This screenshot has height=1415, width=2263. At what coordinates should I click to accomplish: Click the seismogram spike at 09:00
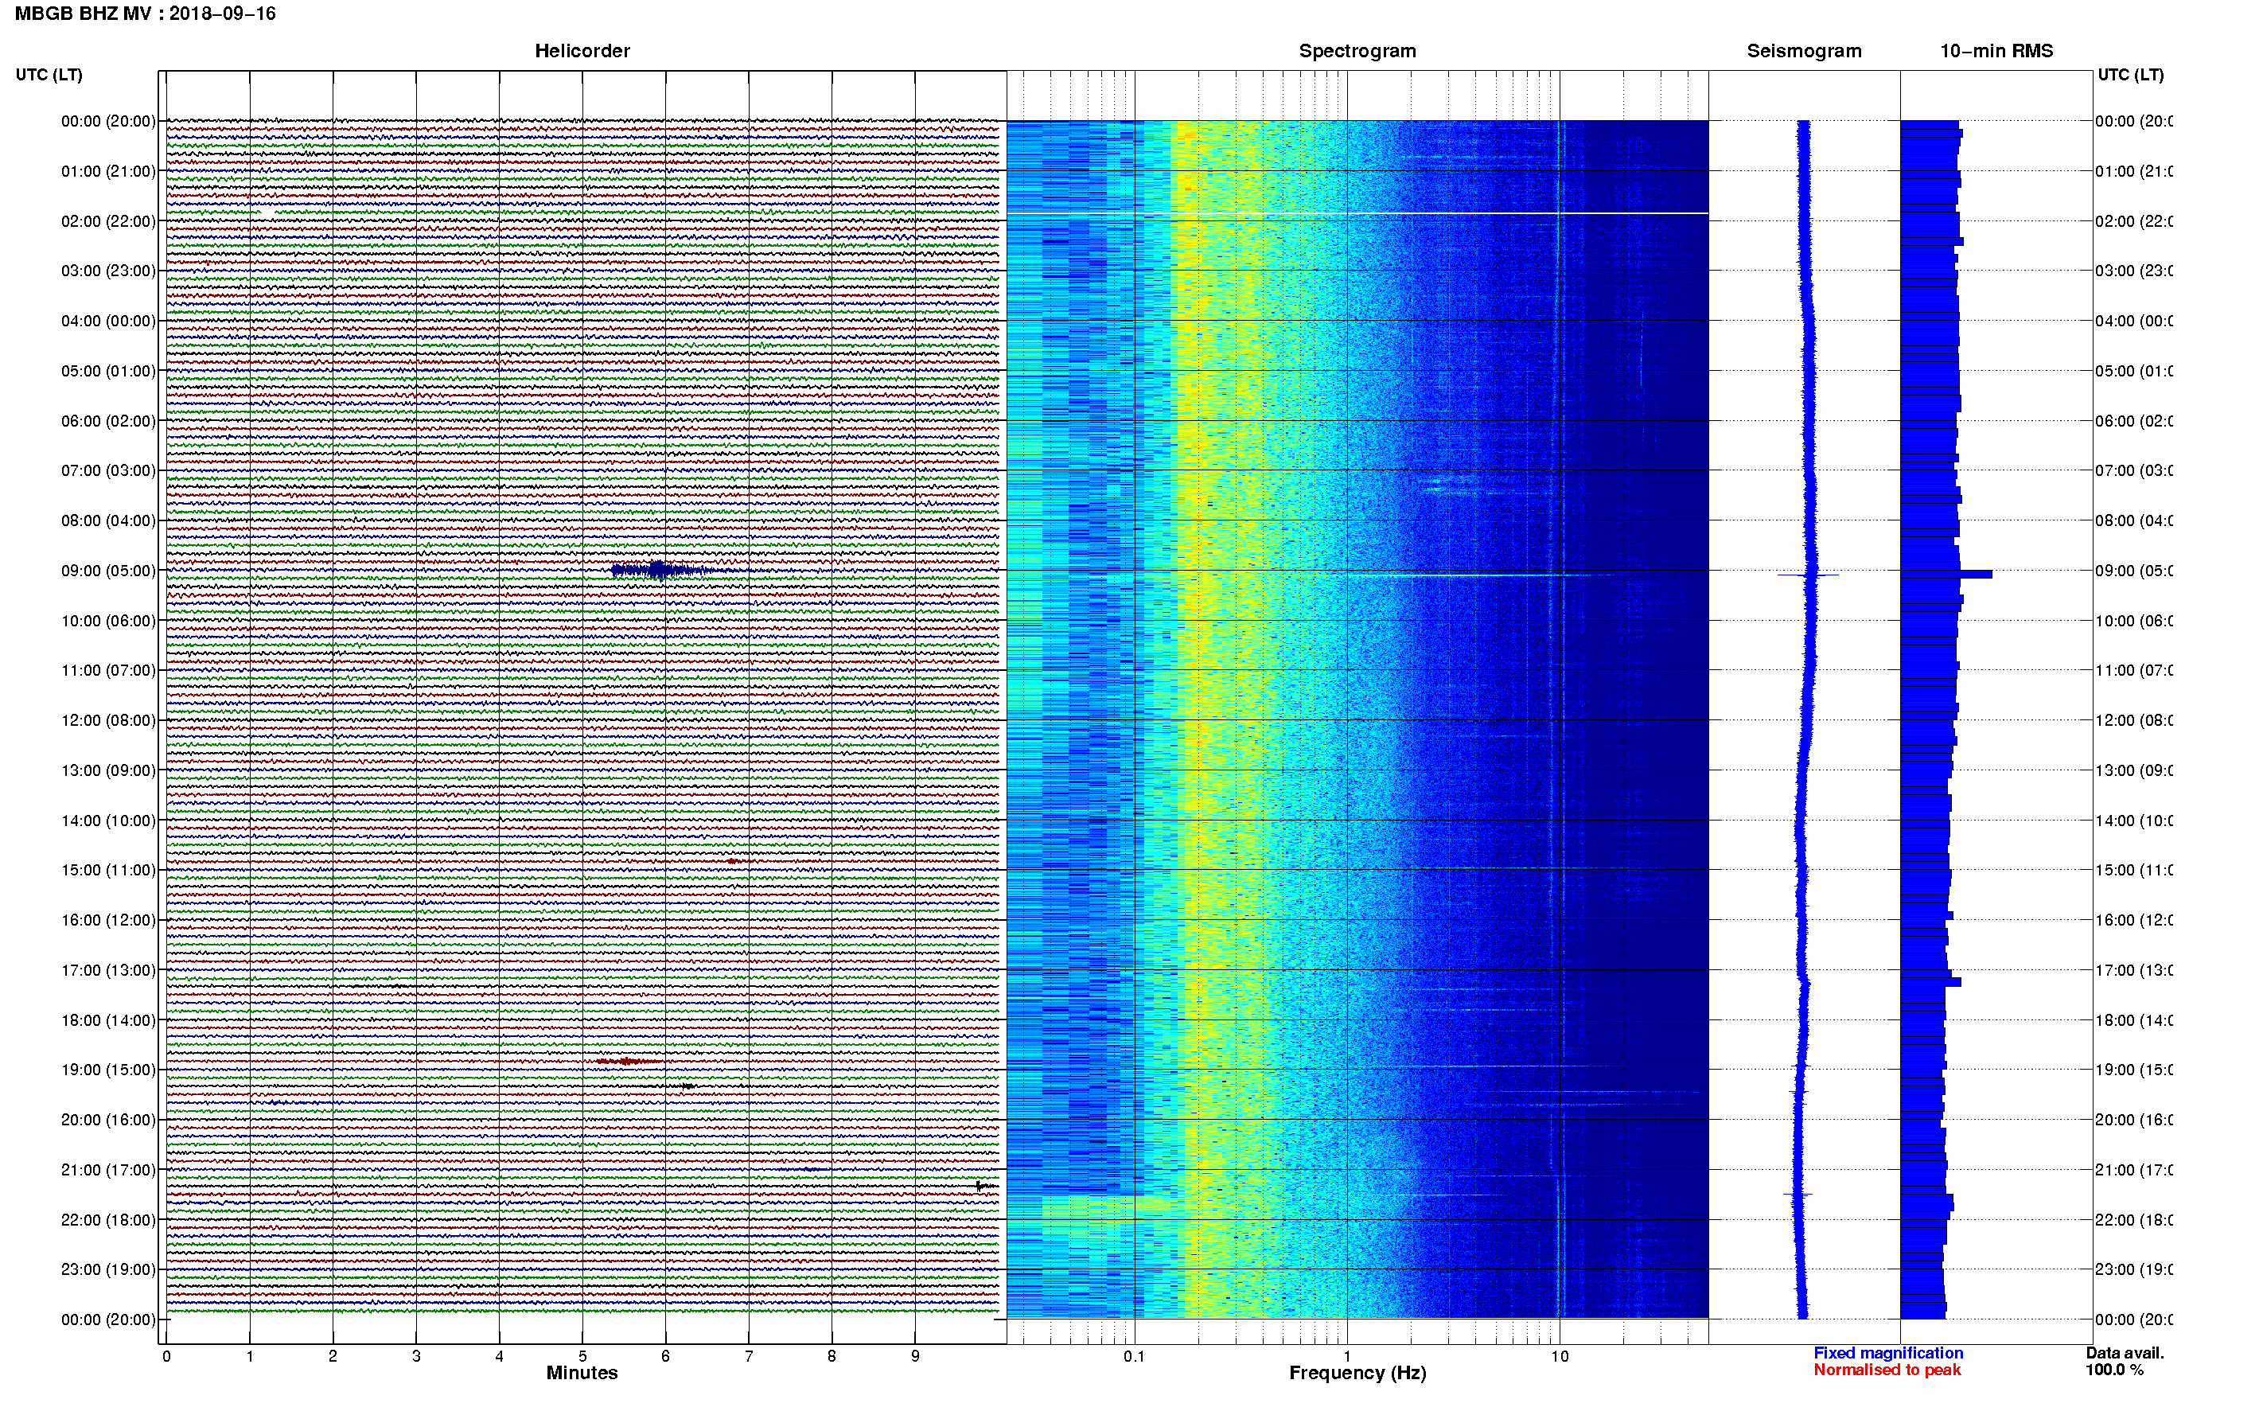pos(1809,575)
